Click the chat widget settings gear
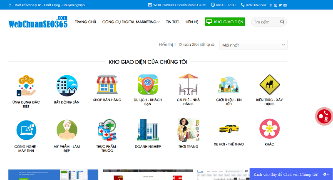 pyautogui.click(x=325, y=174)
